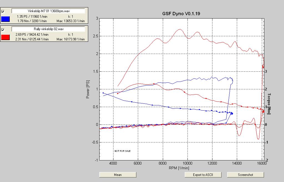Uncheck the Vinkelslip M7 01 13600rpm.wav checkbox
Image resolution: width=284 pixels, height=182 pixels.
tap(3, 12)
